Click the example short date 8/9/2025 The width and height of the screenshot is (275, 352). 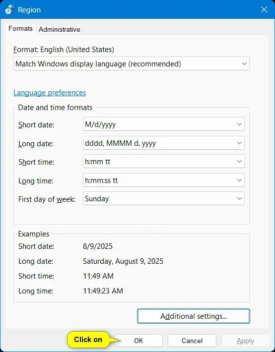point(98,246)
